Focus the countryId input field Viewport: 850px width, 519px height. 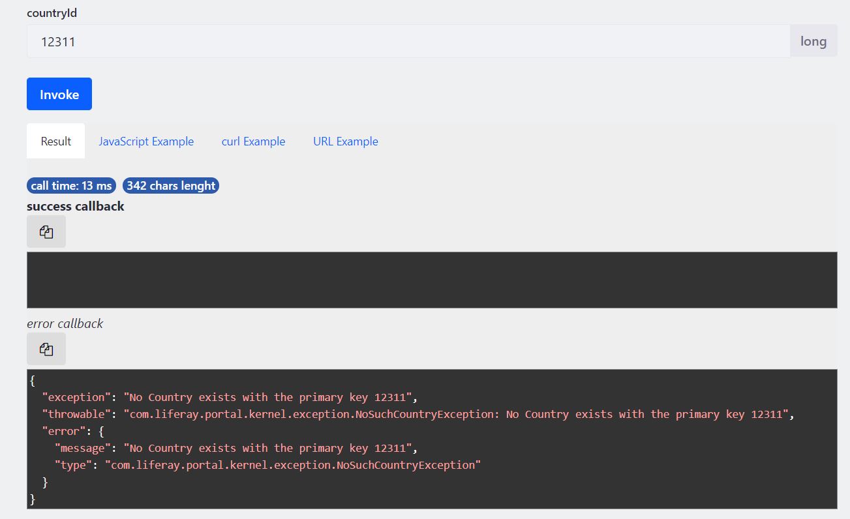tap(408, 41)
